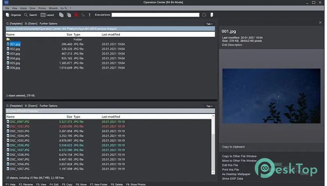Sort the upper pane by the Size column
This screenshot has height=186, width=327.
[x=70, y=34]
